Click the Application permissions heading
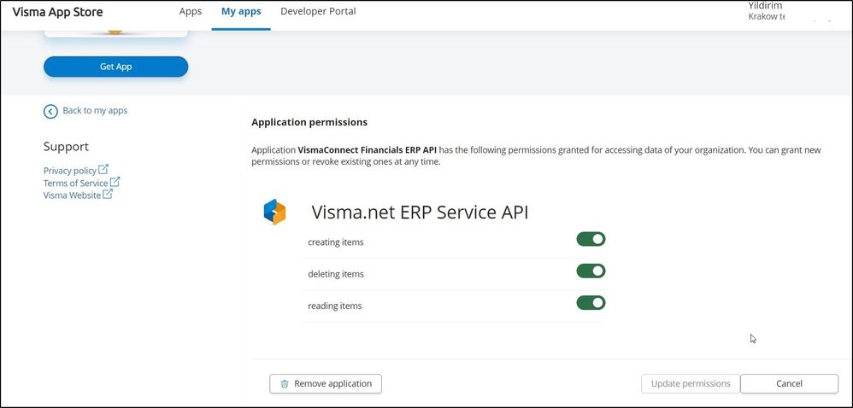 pos(309,122)
